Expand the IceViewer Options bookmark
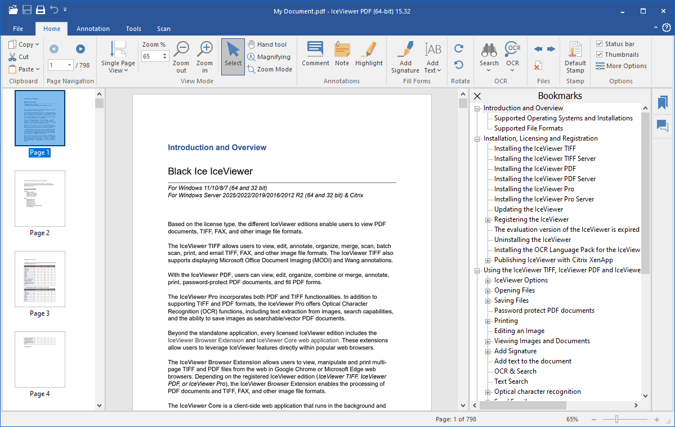The image size is (675, 427). coord(488,281)
